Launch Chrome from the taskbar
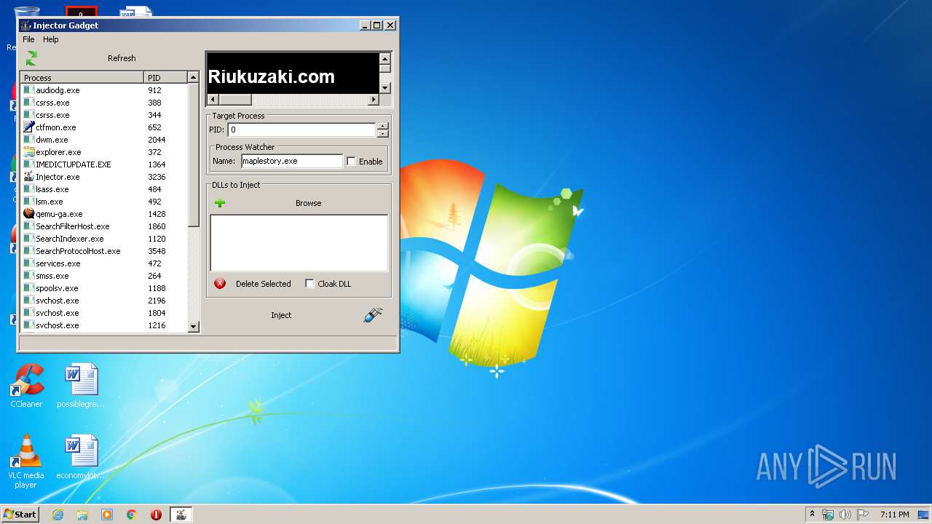The height and width of the screenshot is (524, 932). pyautogui.click(x=132, y=515)
